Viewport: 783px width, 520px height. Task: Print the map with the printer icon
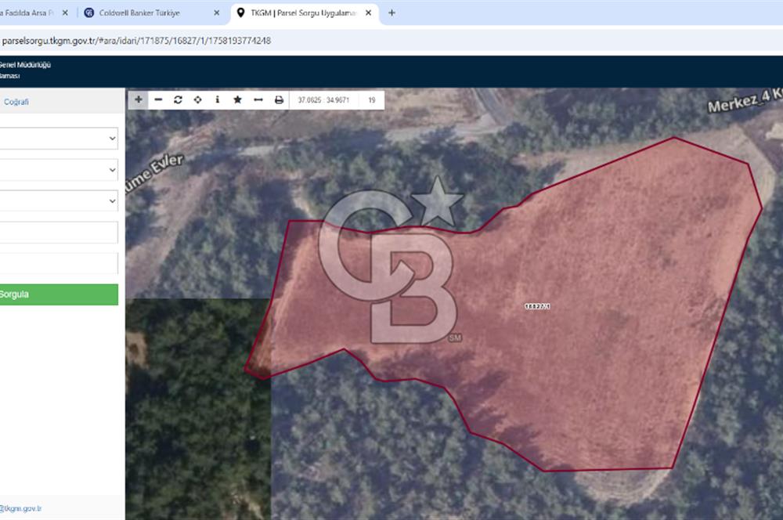tap(279, 100)
